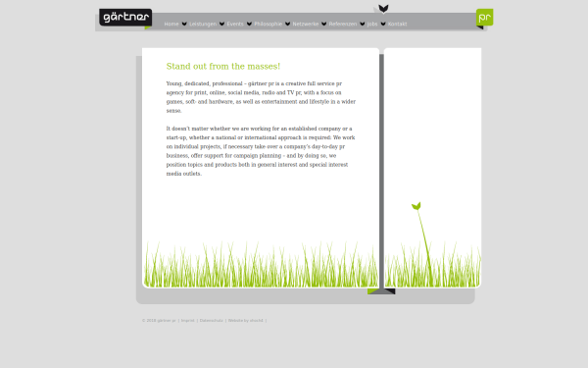This screenshot has width=588, height=368.
Task: Open the Home menu item
Action: point(171,24)
